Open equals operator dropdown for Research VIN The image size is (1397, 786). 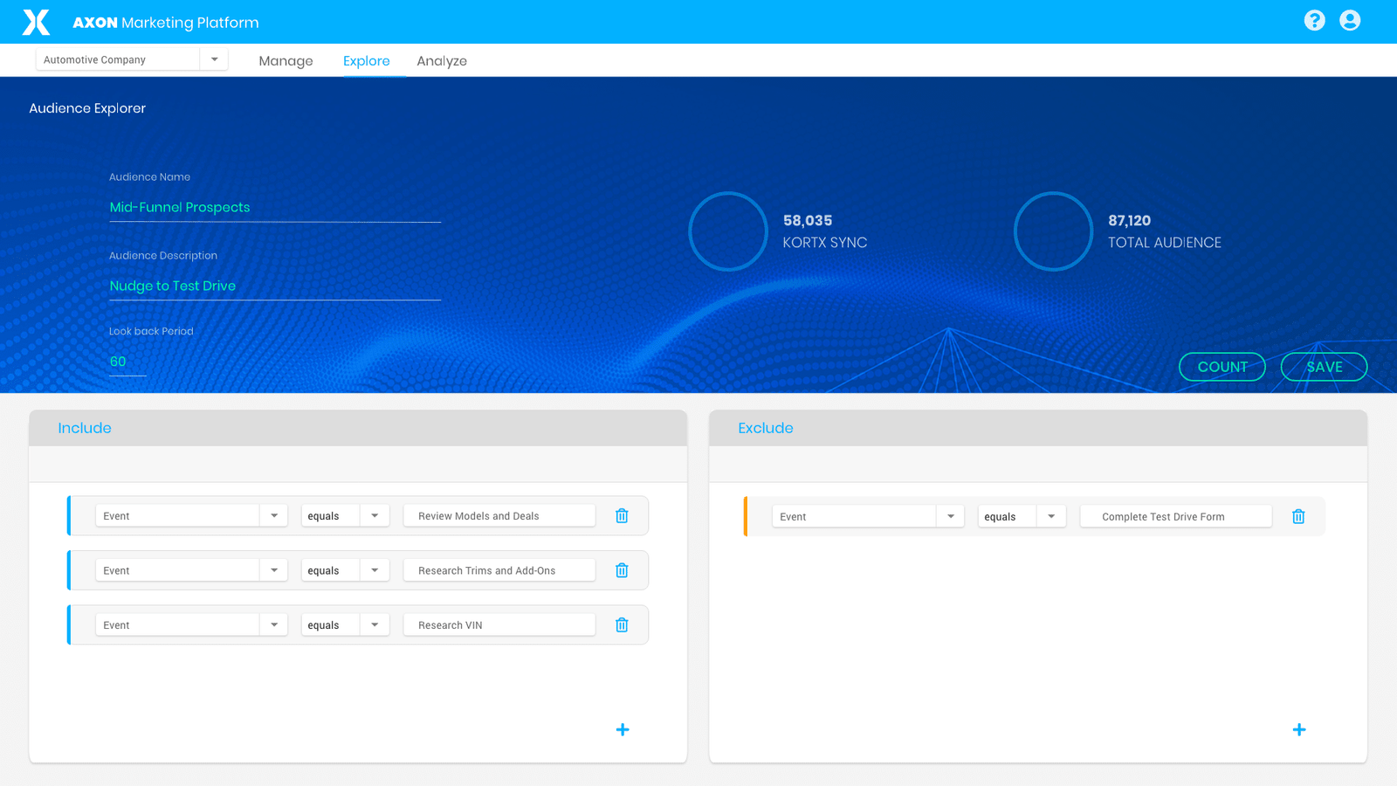click(375, 625)
